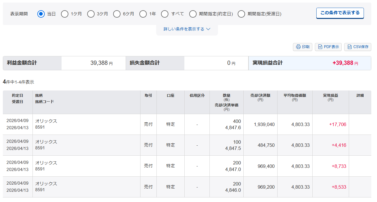
Task: Click オリックス in the first table row
Action: [46, 121]
